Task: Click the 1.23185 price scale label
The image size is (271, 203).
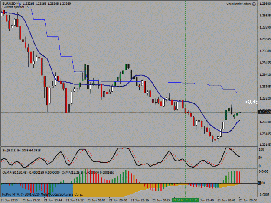Action: [x=265, y=134]
